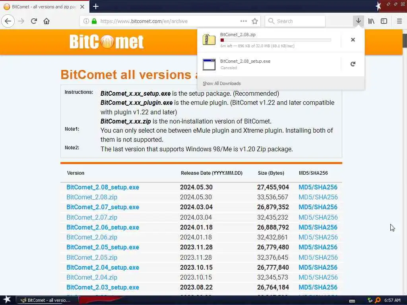
Task: Open the taskbar start star button
Action: (7, 300)
